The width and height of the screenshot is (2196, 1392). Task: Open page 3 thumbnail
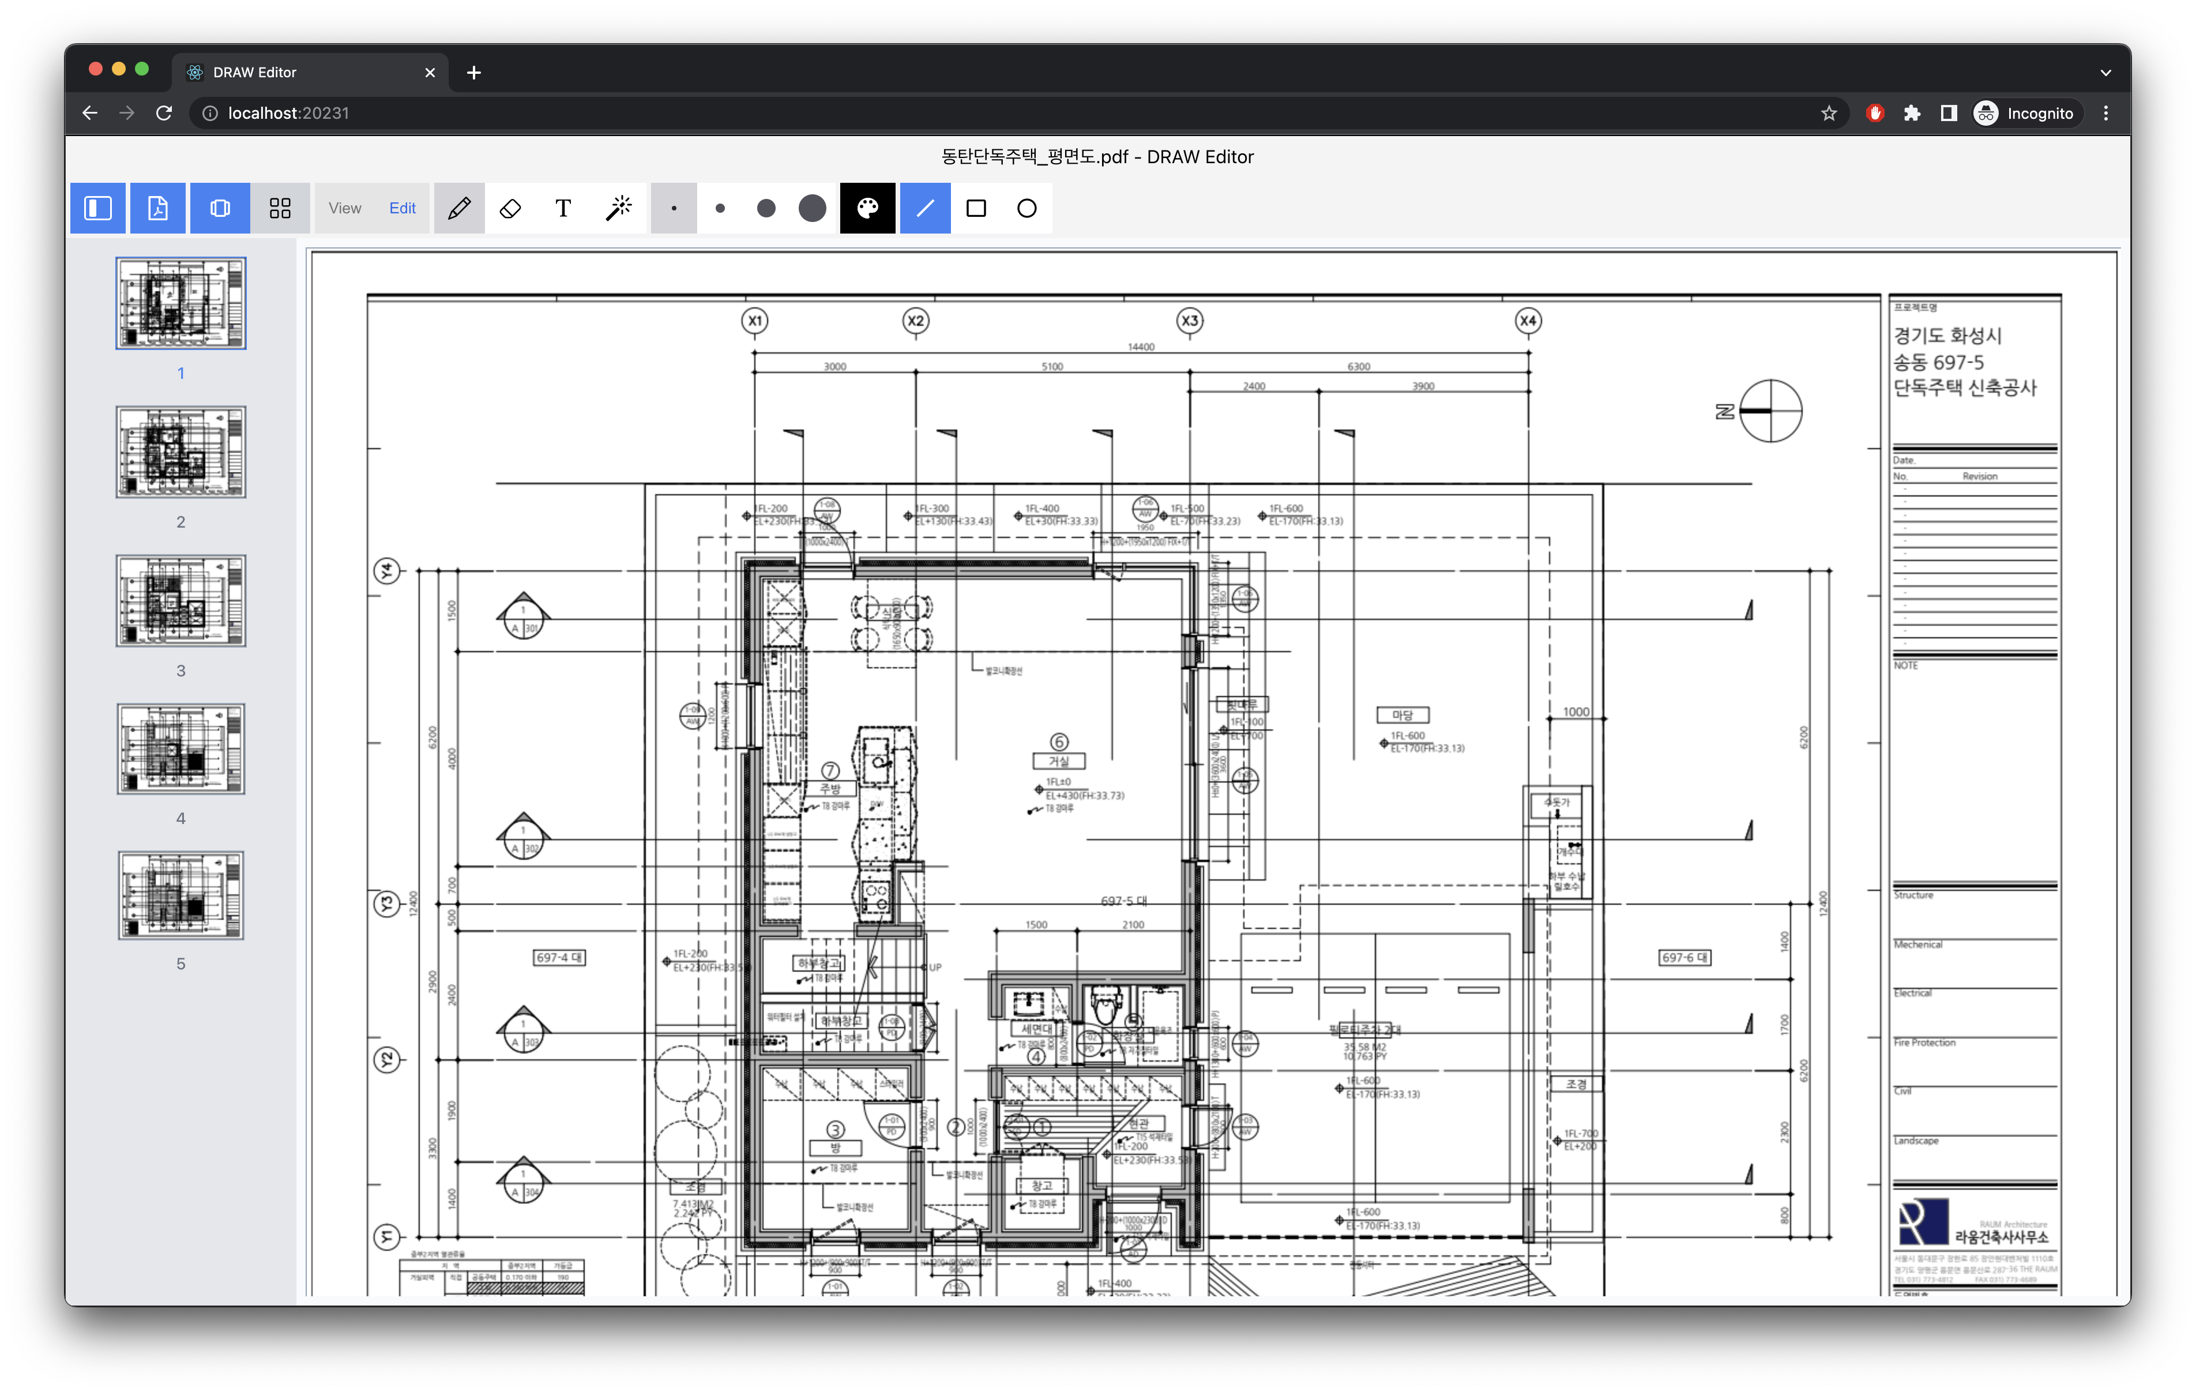pyautogui.click(x=181, y=601)
